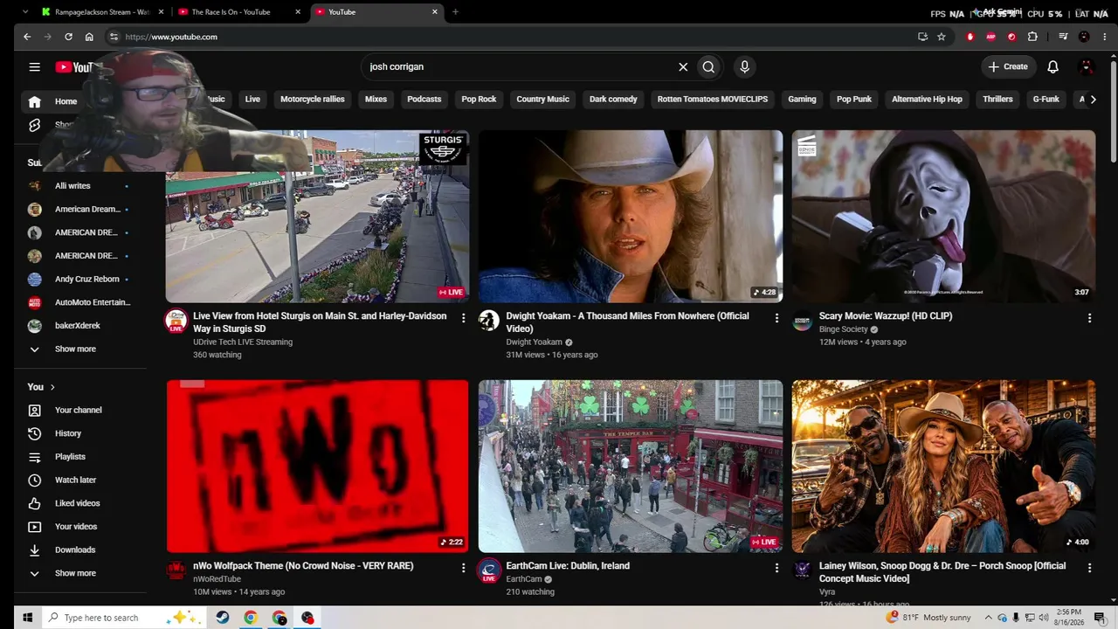This screenshot has width=1118, height=629.
Task: Select the Podcasts category chip
Action: pos(424,100)
